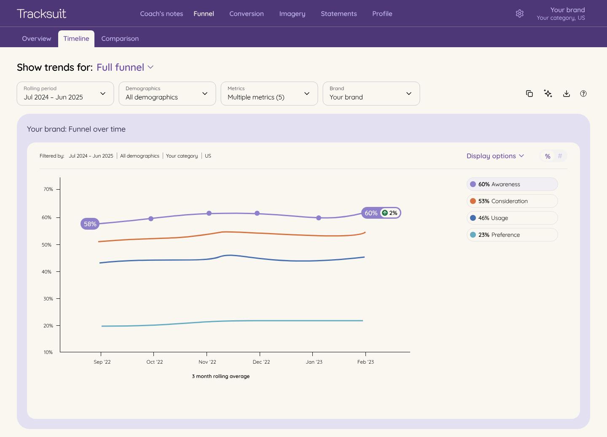Click the green up-arrow change badge
607x437 pixels.
coord(384,213)
